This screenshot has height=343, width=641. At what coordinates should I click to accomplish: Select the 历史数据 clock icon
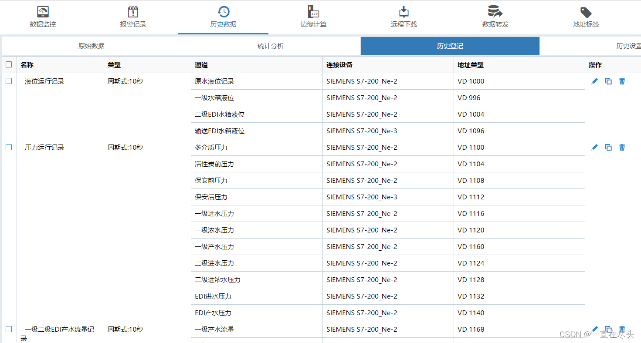coord(224,12)
